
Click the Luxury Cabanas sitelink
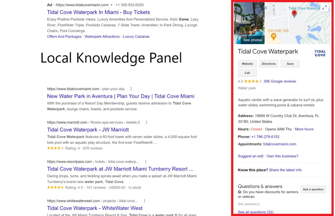pos(136,37)
